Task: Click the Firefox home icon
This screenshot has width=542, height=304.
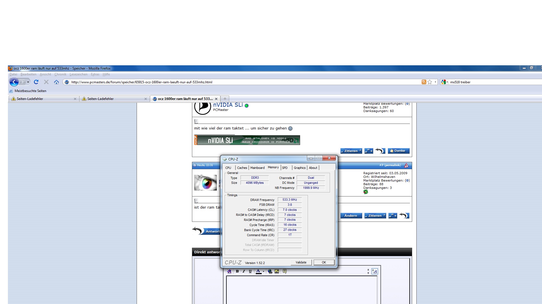Action: (56, 82)
